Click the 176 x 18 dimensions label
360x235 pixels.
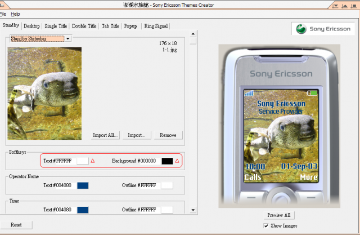[x=168, y=43]
